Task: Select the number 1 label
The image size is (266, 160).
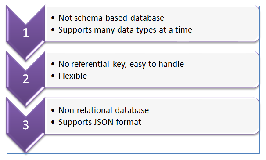Action: [x=26, y=33]
